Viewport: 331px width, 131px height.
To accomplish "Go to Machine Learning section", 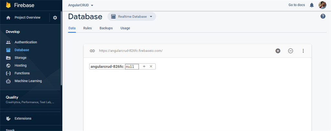I will 28,81.
